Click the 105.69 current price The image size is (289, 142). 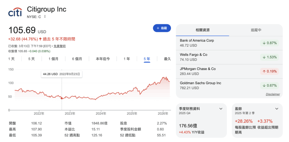pyautogui.click(x=22, y=30)
